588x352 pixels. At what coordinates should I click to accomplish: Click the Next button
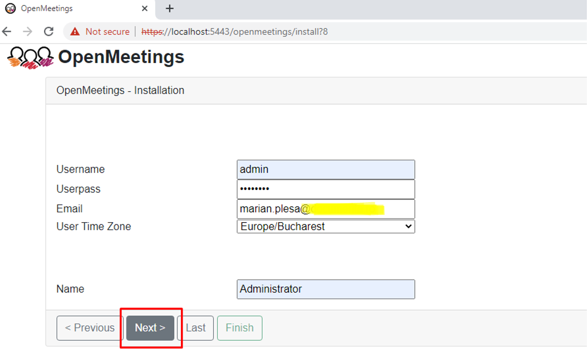pyautogui.click(x=150, y=328)
